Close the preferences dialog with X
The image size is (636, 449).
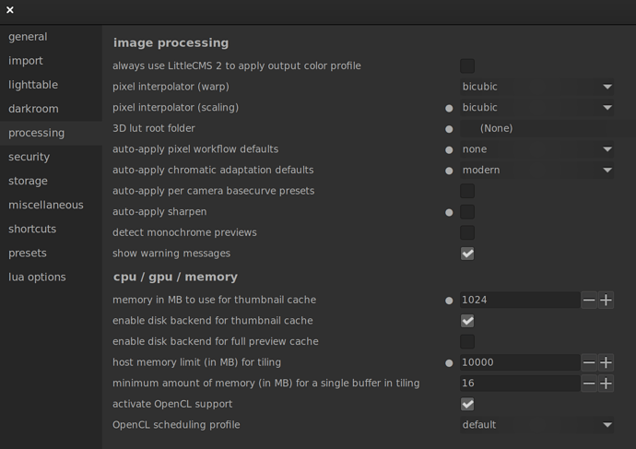[9, 10]
